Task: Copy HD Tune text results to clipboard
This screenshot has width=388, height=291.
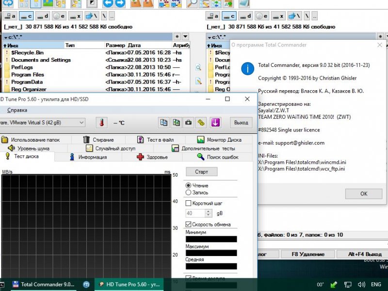Action: 164,123
